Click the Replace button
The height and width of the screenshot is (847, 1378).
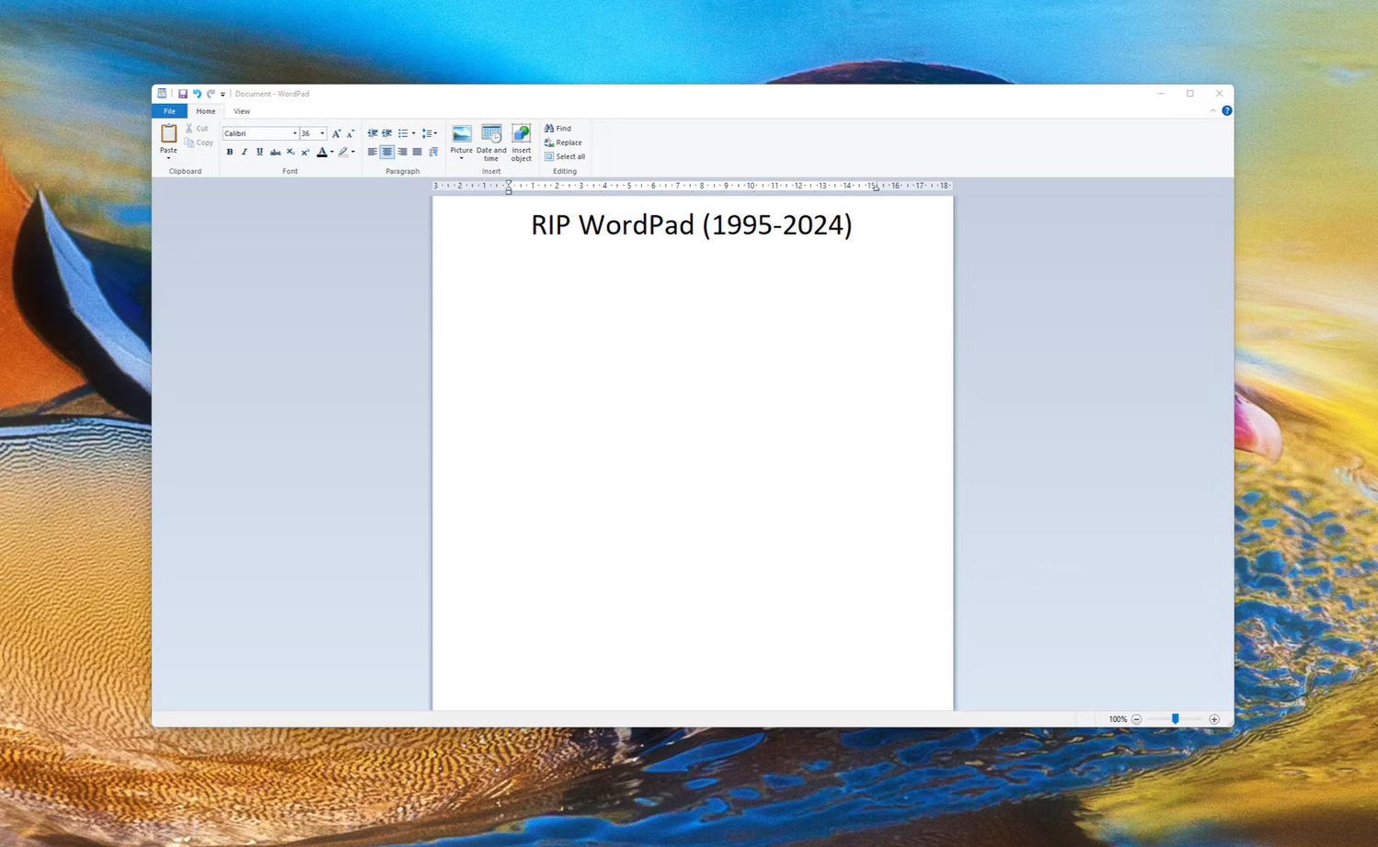point(563,143)
